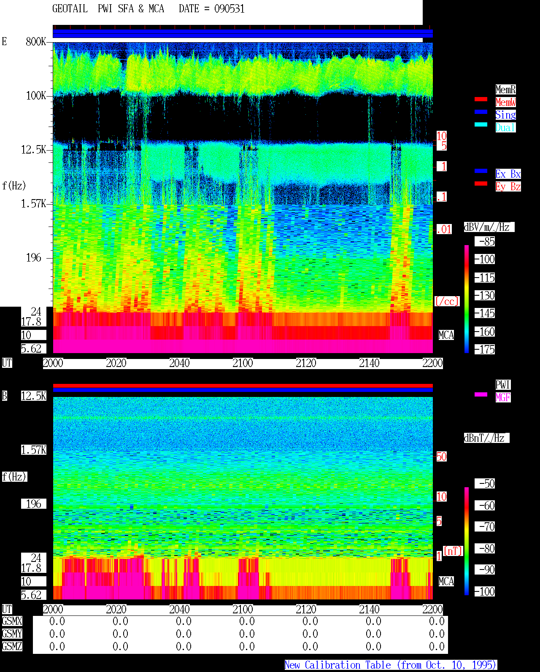Click the blue Ex Bx legend swatch
The height and width of the screenshot is (672, 540).
[481, 171]
